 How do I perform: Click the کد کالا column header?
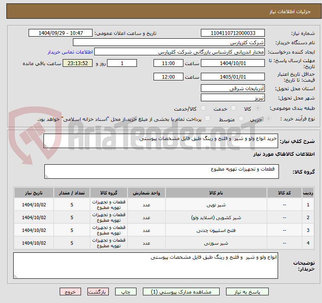click(284, 193)
